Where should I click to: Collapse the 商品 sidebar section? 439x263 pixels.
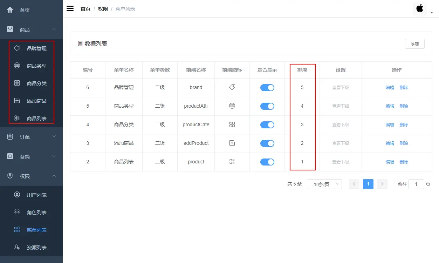(x=54, y=29)
